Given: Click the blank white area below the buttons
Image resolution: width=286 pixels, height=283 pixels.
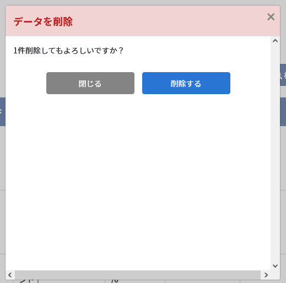Looking at the screenshot, I should pyautogui.click(x=138, y=182).
